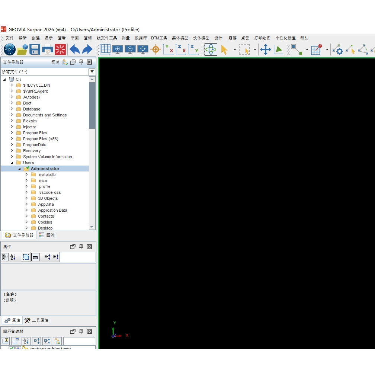
Task: Click the 预览 preview button
Action: coord(55,62)
